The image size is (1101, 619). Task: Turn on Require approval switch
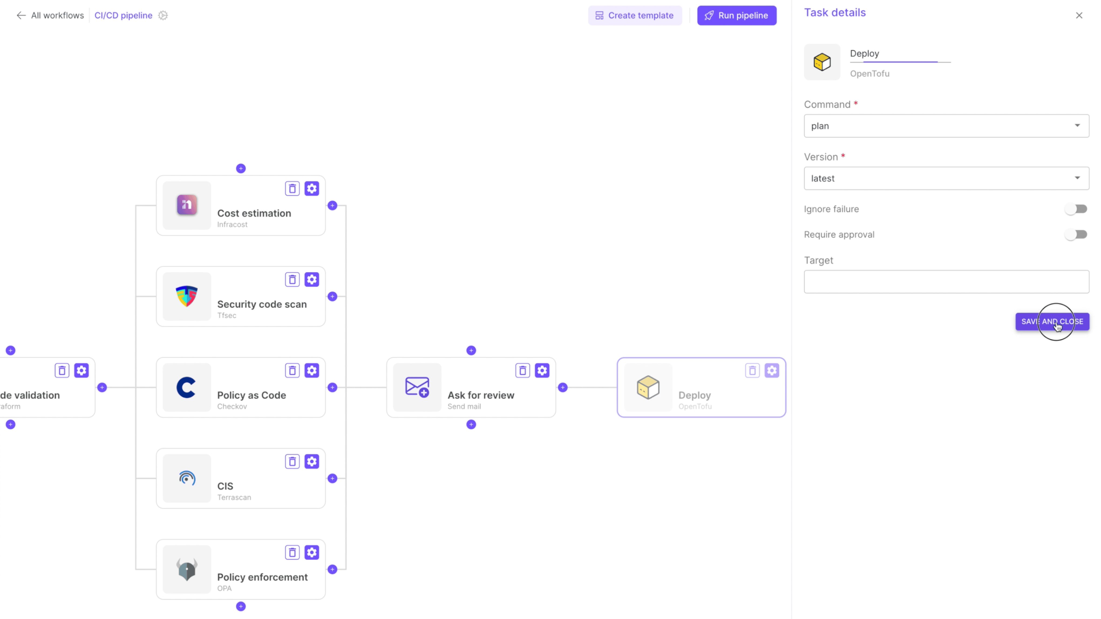1075,235
